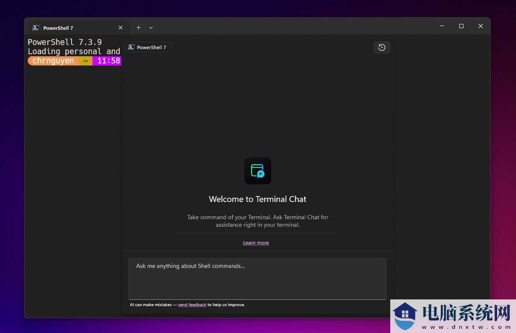Viewport: 516px width, 333px height.
Task: Click the tilde directory prompt segment
Action: click(x=85, y=61)
